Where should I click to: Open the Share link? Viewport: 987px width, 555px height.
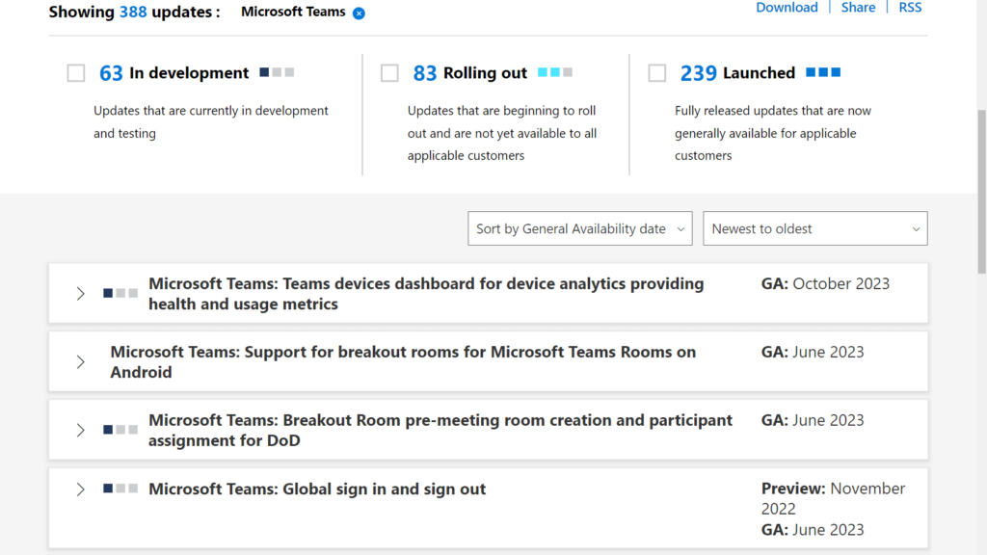[858, 8]
